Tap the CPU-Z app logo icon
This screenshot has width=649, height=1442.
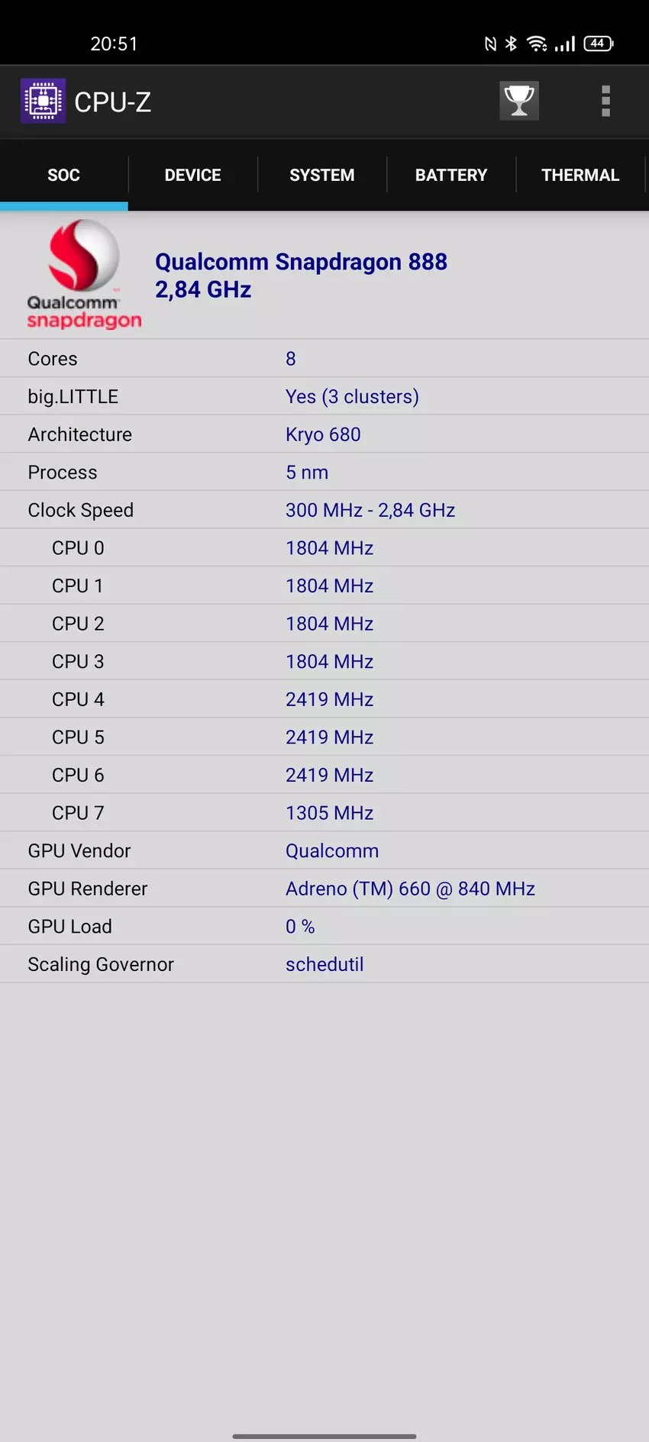coord(43,101)
